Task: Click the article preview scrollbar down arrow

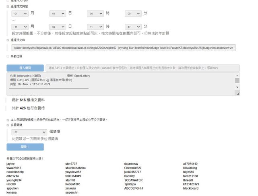Action: point(237,87)
